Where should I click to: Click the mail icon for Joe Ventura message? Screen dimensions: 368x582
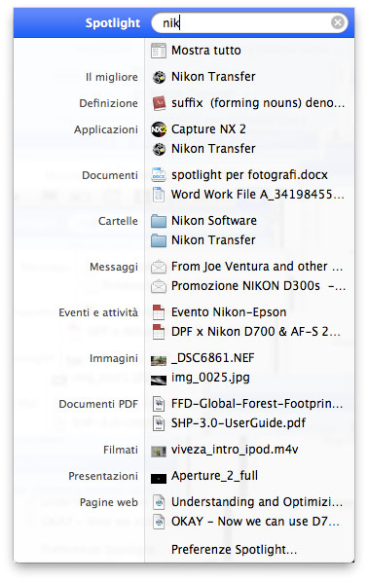(x=159, y=267)
